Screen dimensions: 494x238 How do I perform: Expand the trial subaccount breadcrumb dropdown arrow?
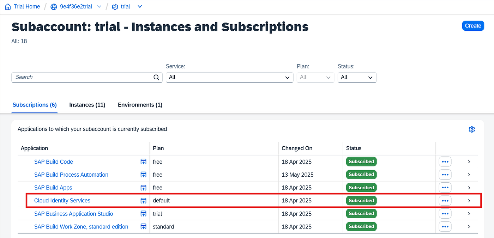[140, 7]
